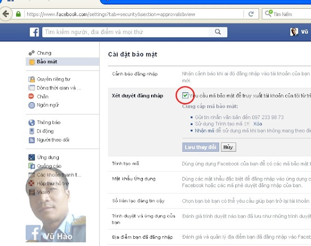Expand the Cảnh báo đăng nhập row
311x246 pixels.
(209, 77)
